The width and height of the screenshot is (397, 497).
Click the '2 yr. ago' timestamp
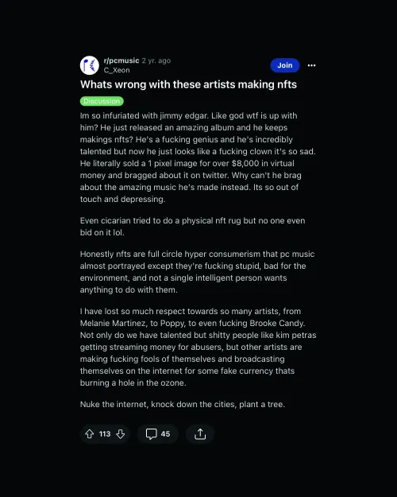tap(156, 60)
